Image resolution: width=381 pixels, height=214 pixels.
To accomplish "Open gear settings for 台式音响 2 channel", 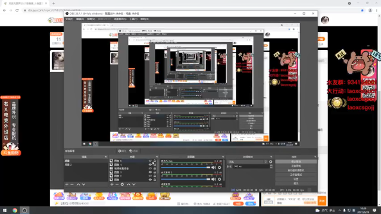I will 220,179.
